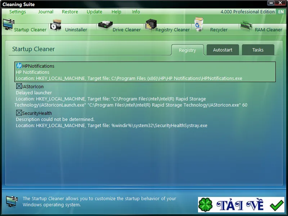Screen dimensions: 288x216
Task: Click the 'HP Notifications' description line
Action: (32, 72)
